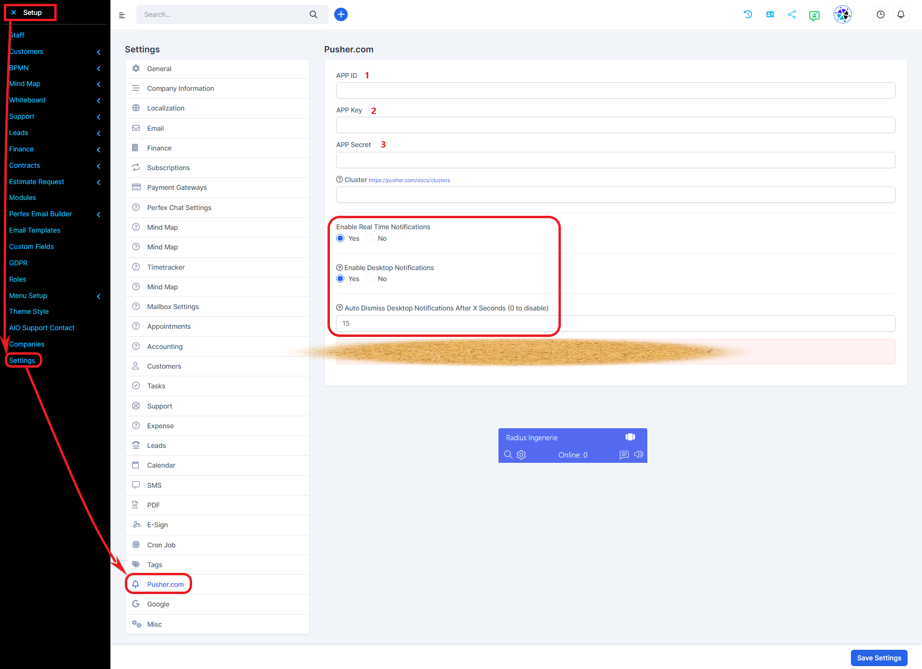Expand the Estimate Request sidebar arrow
Image resolution: width=922 pixels, height=669 pixels.
pyautogui.click(x=99, y=182)
